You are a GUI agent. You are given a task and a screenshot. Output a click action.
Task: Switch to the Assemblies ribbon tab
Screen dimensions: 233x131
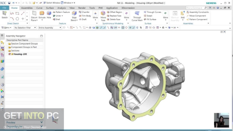(27, 8)
